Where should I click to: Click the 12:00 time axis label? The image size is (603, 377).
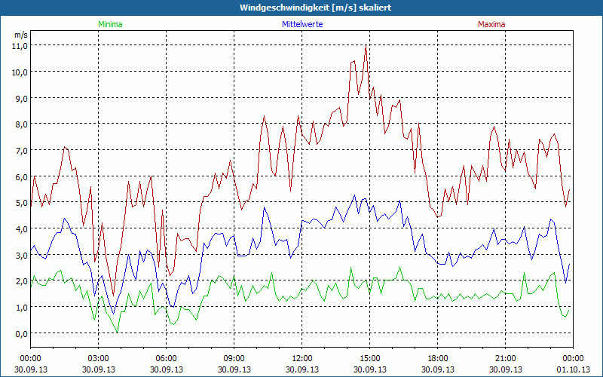pos(302,359)
